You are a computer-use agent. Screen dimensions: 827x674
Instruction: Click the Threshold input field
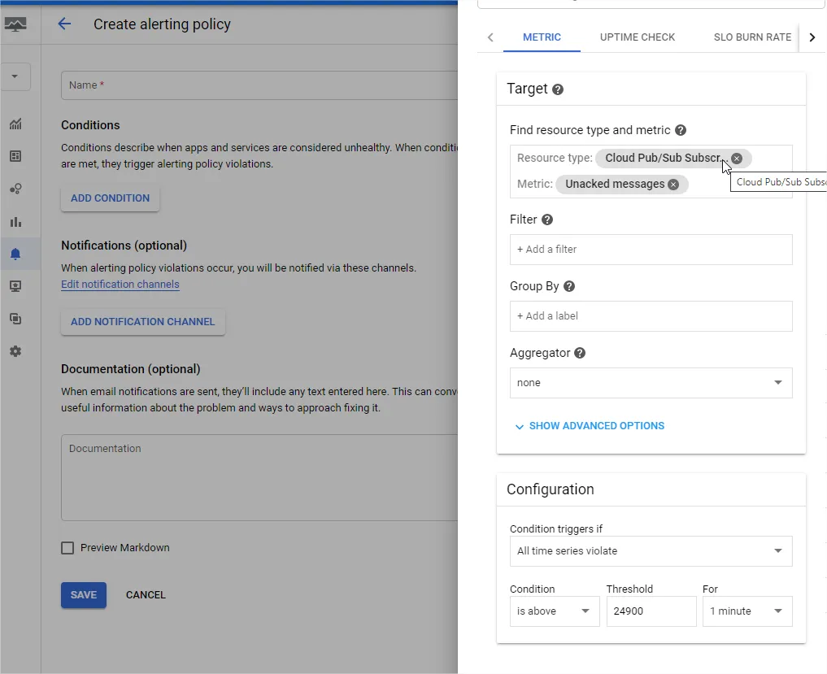coord(651,611)
